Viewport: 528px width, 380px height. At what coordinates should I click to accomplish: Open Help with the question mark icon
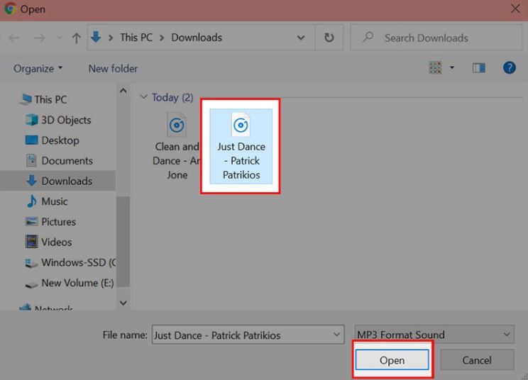tap(510, 67)
